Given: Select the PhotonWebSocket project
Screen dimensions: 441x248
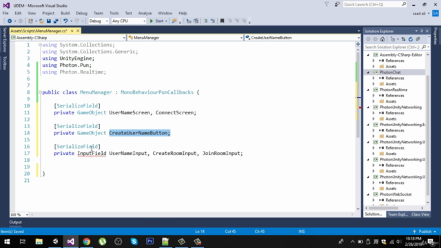Looking at the screenshot, I should click(395, 194).
